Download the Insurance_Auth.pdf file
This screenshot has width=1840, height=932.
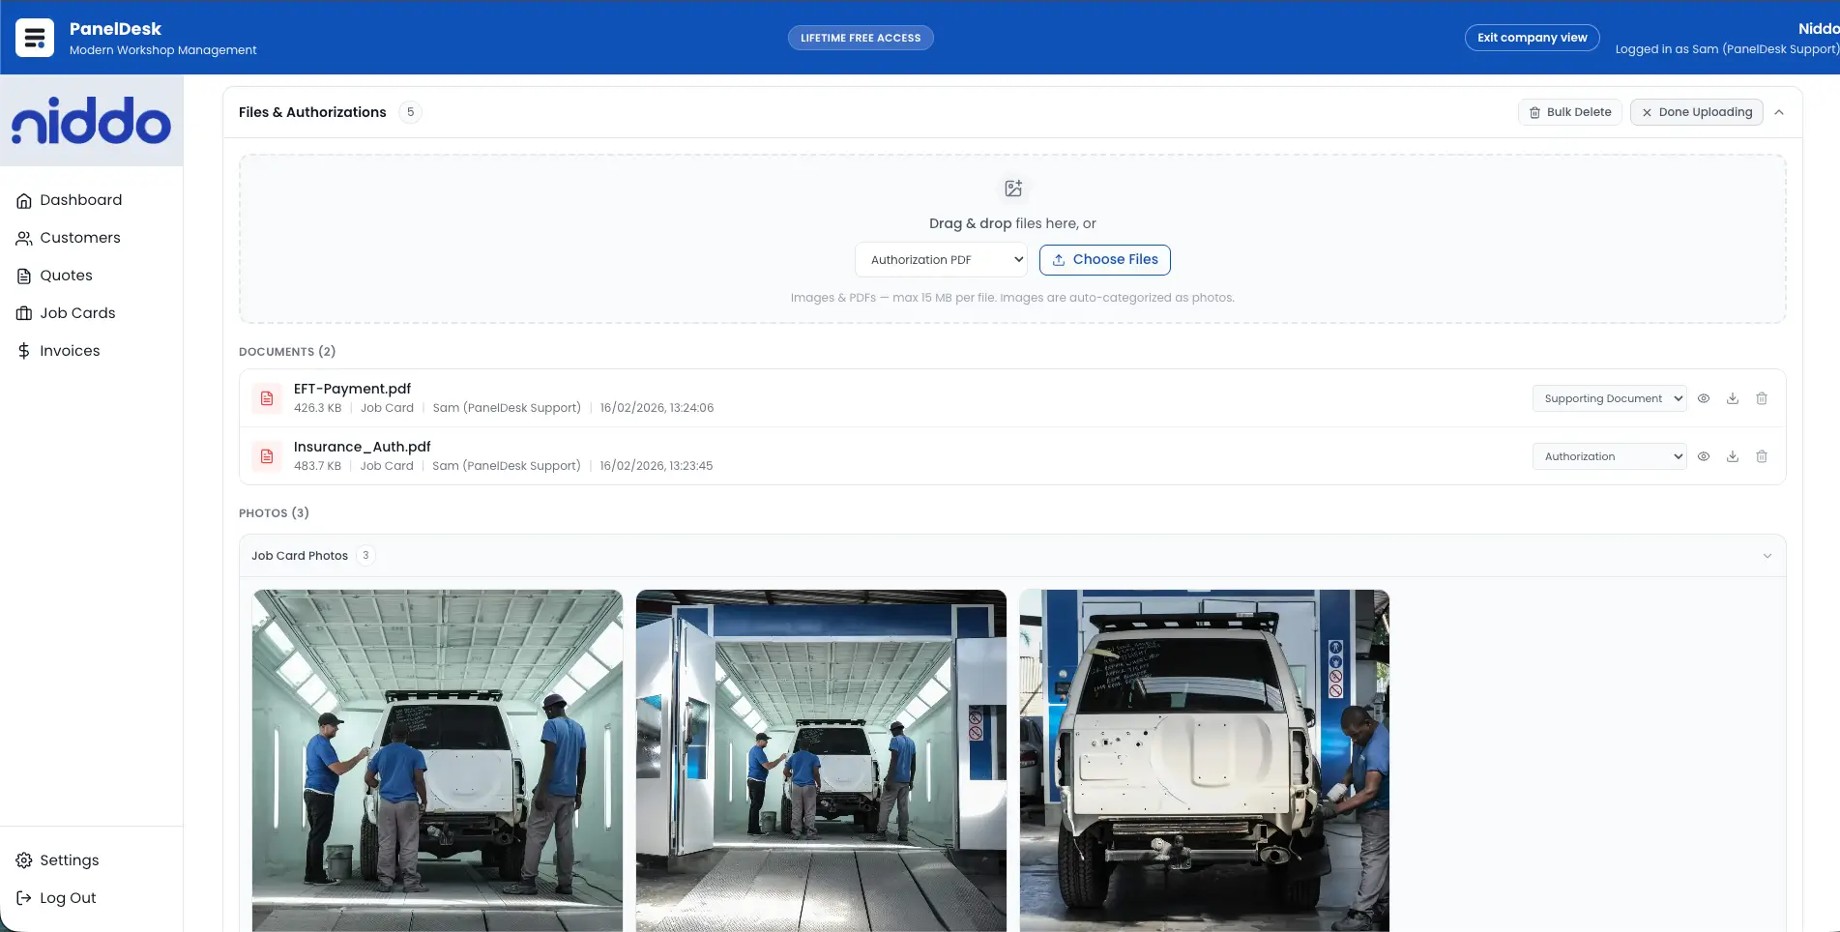coord(1733,456)
